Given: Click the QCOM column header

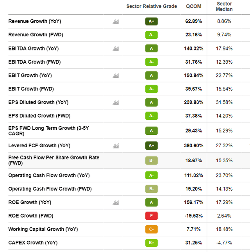Looking at the screenshot, I should (193, 6).
